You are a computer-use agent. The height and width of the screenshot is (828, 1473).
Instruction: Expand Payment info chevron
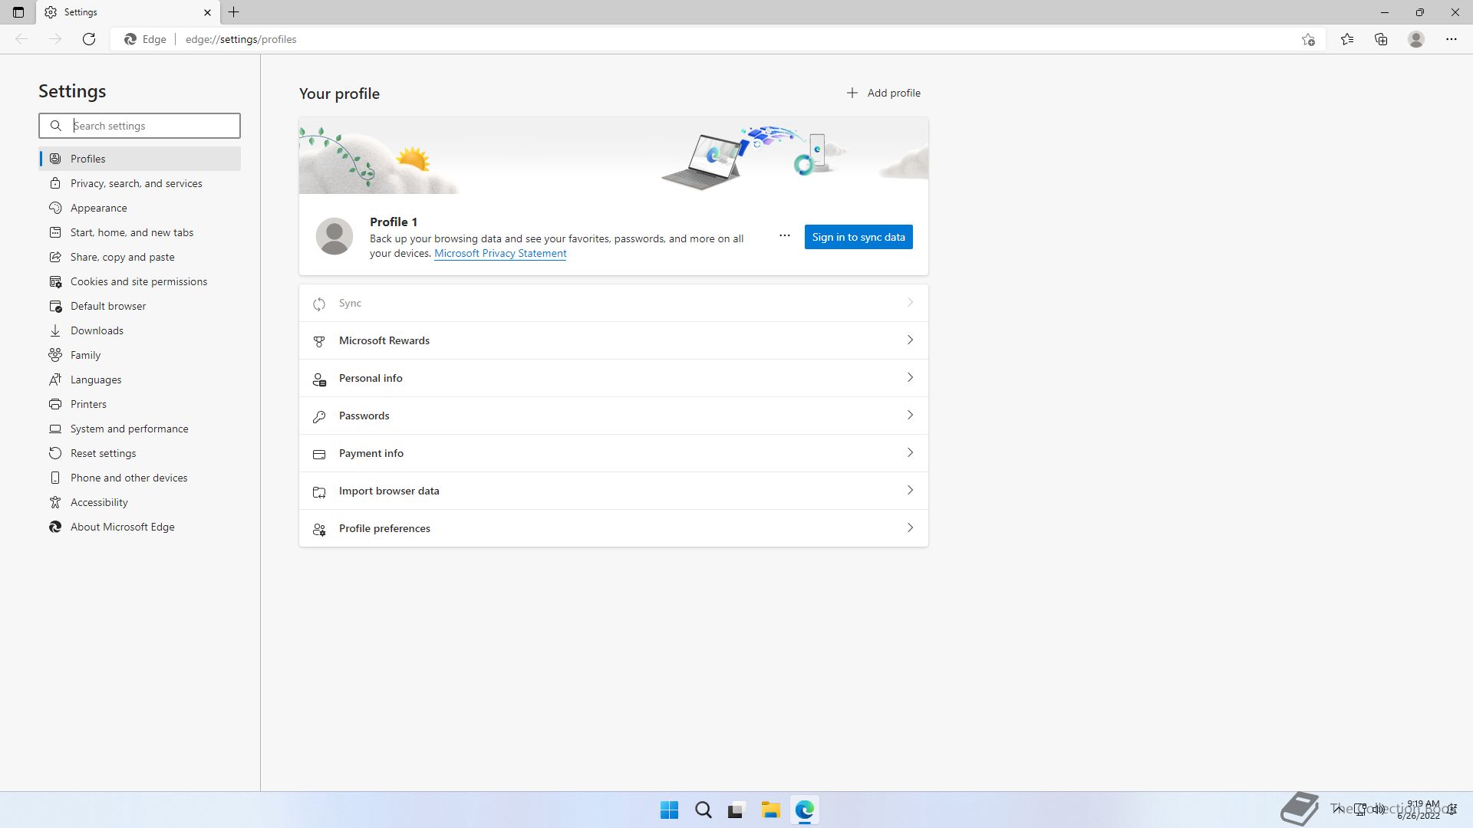click(910, 452)
